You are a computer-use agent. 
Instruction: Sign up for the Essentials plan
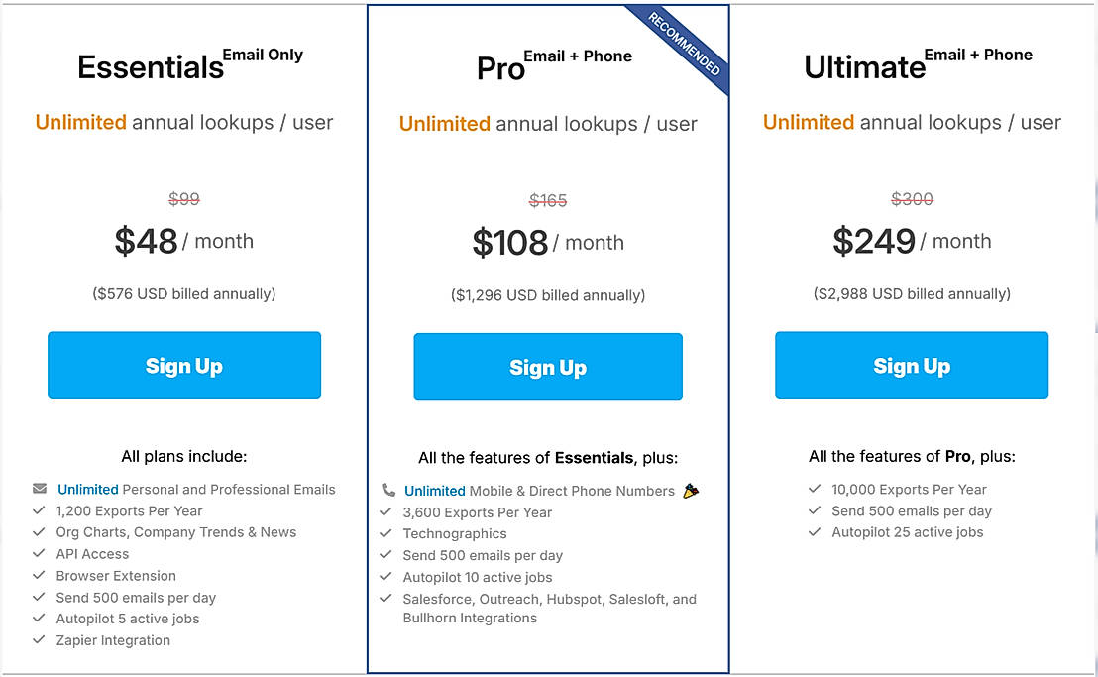[x=184, y=366]
